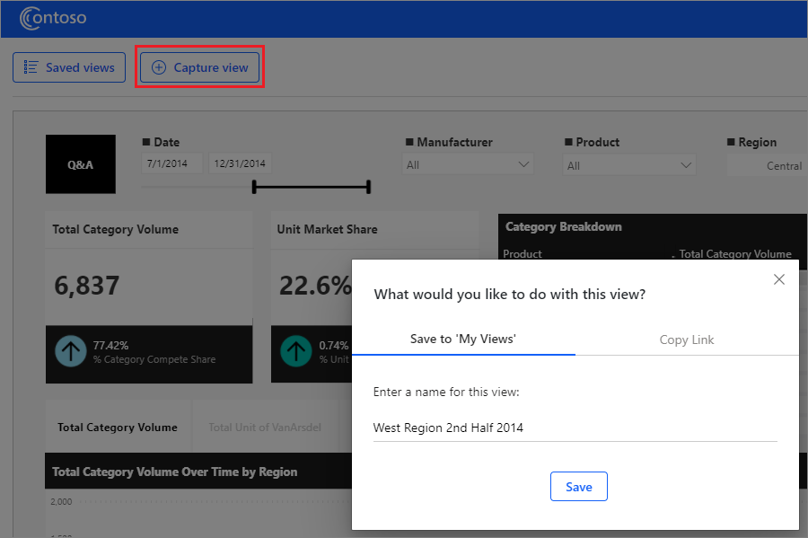Close the view dialog with X icon
The width and height of the screenshot is (808, 538).
coord(778,279)
